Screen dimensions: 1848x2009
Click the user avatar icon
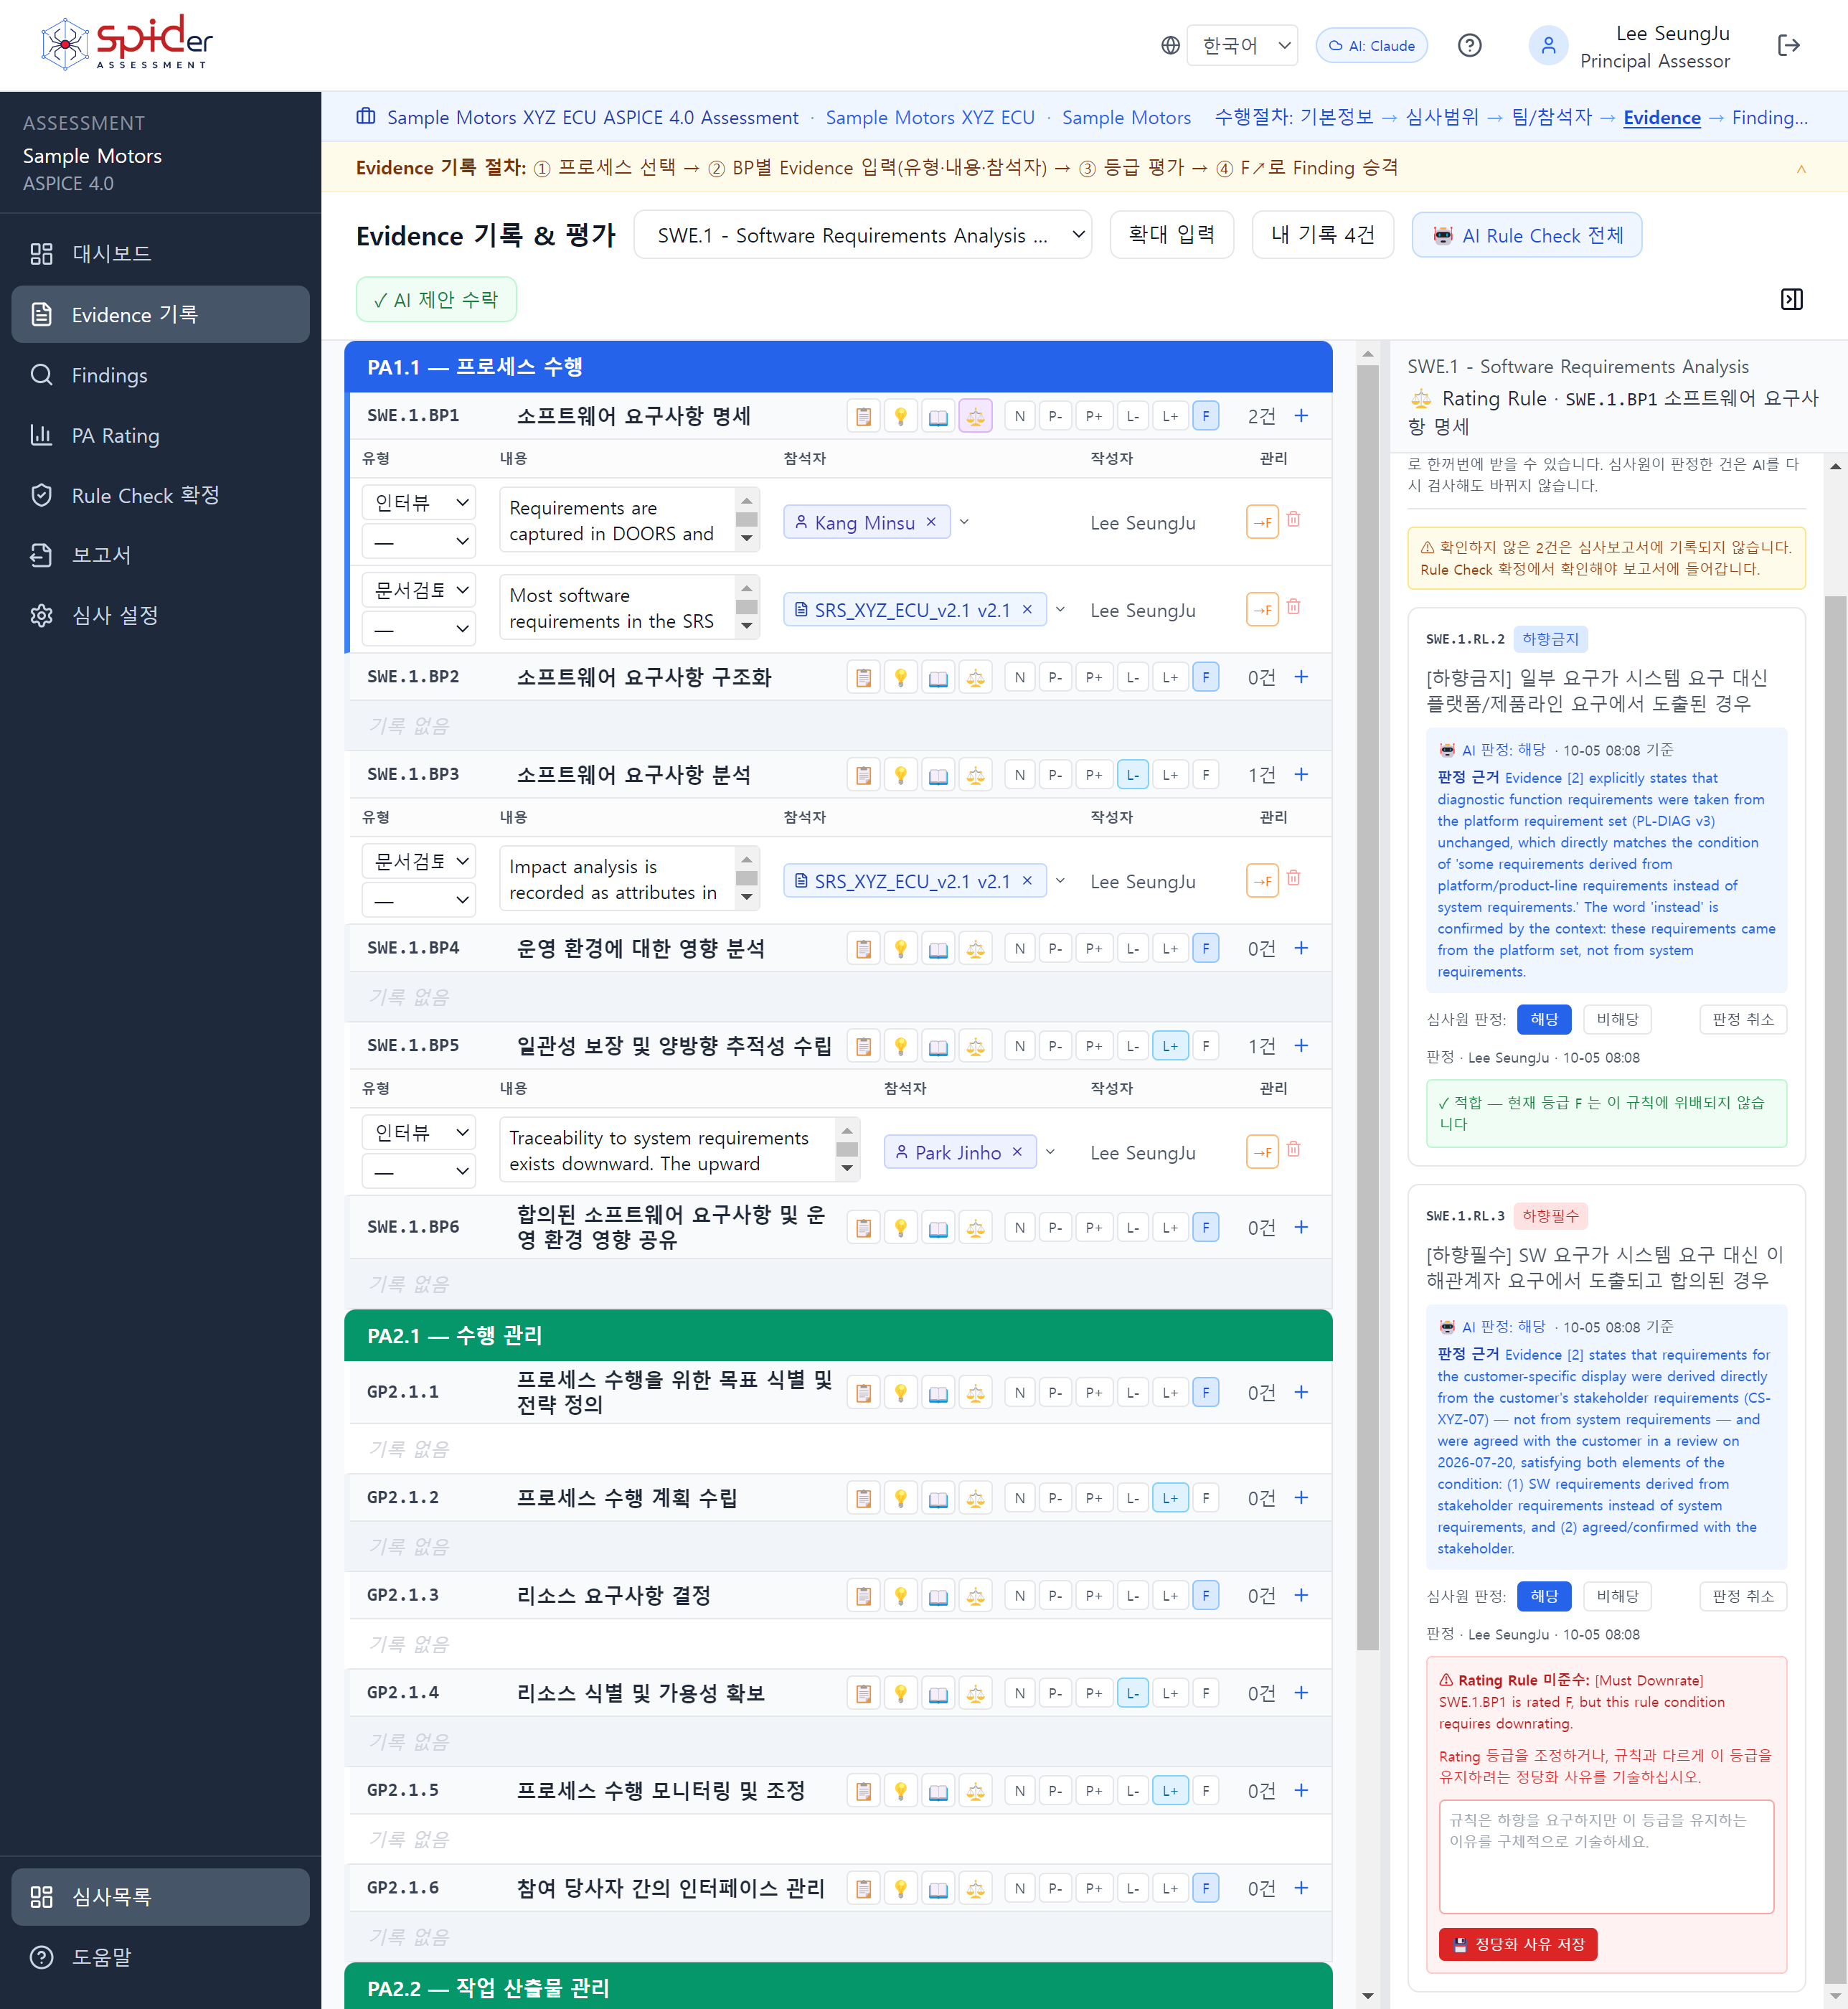(x=1548, y=45)
